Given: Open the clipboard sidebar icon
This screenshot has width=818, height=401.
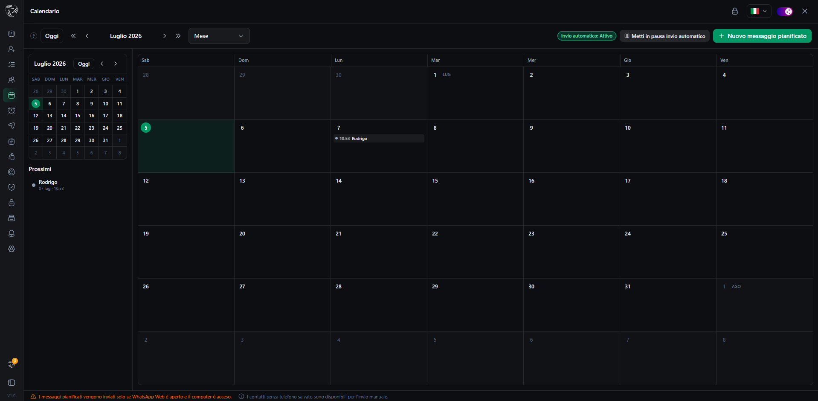Looking at the screenshot, I should click(12, 141).
